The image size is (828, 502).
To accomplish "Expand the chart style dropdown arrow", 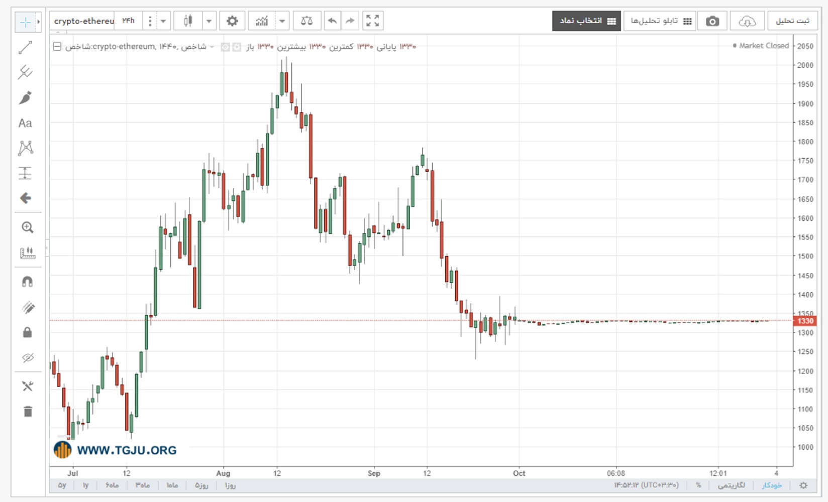I will (209, 21).
